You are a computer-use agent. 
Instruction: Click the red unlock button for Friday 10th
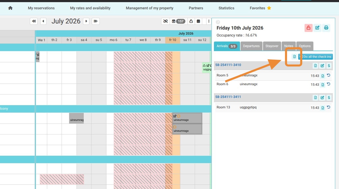click(308, 28)
